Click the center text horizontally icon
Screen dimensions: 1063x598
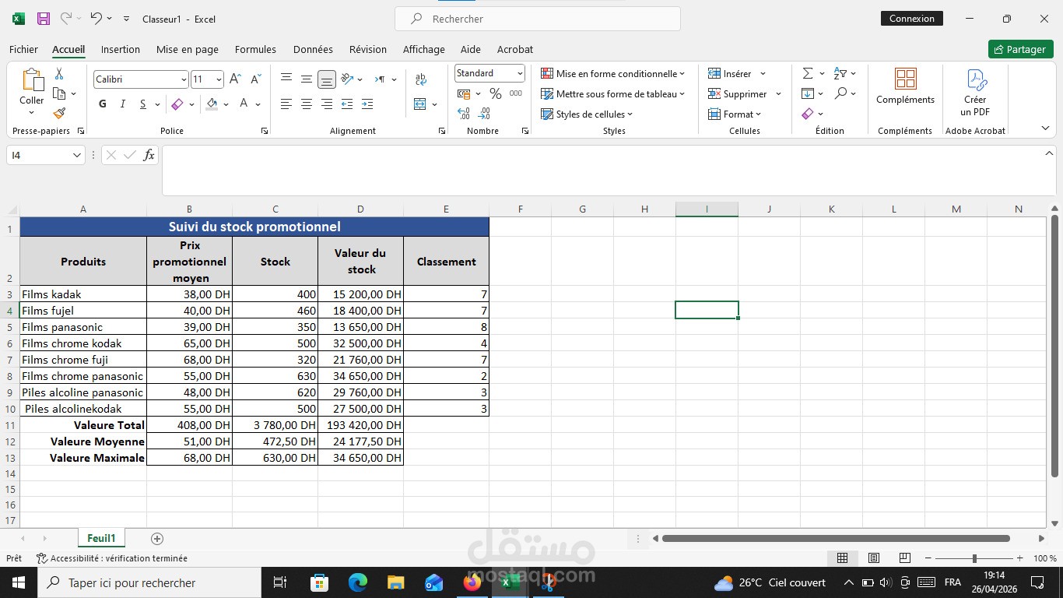click(x=307, y=104)
